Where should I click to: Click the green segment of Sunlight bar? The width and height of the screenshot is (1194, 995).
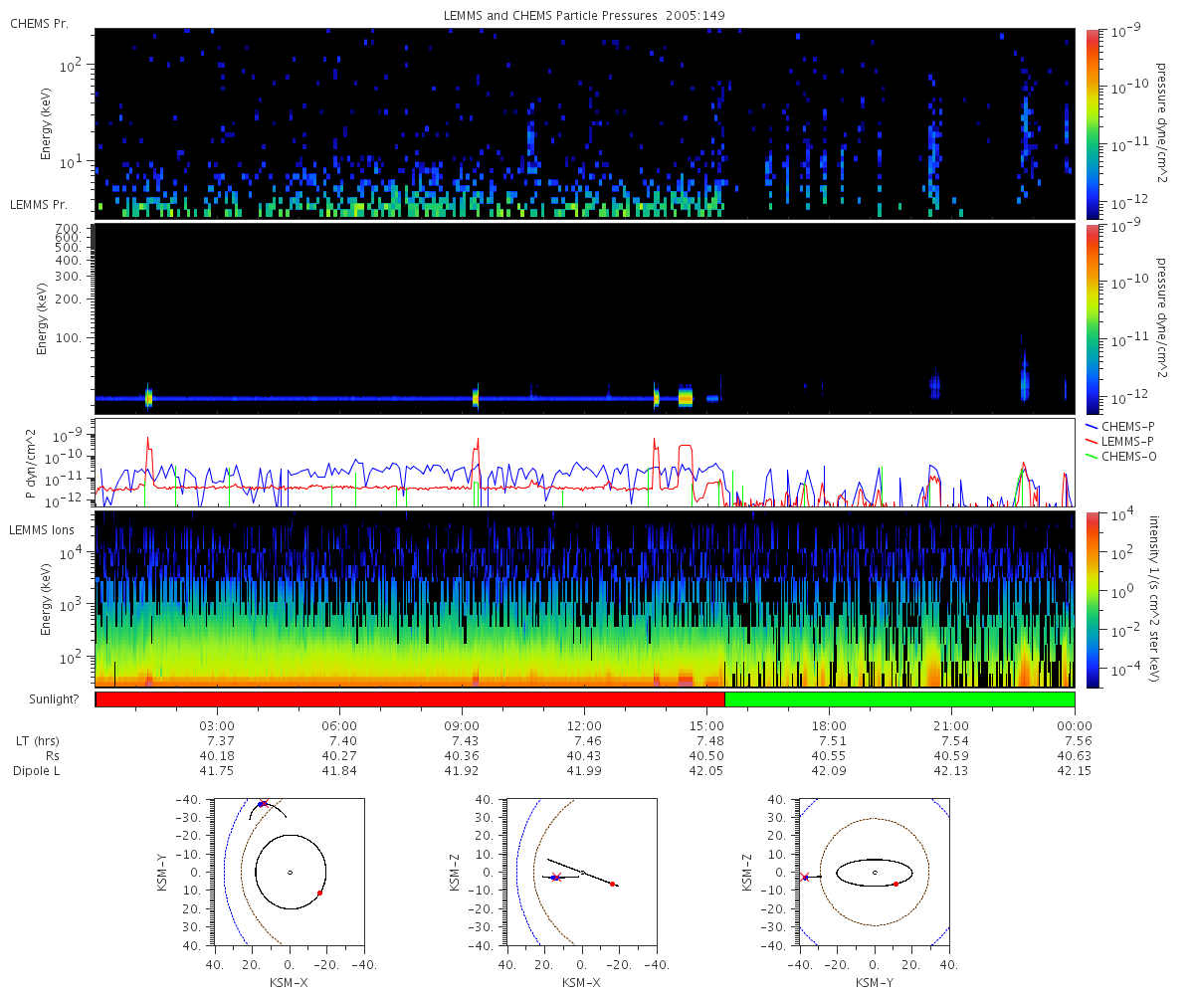(899, 699)
